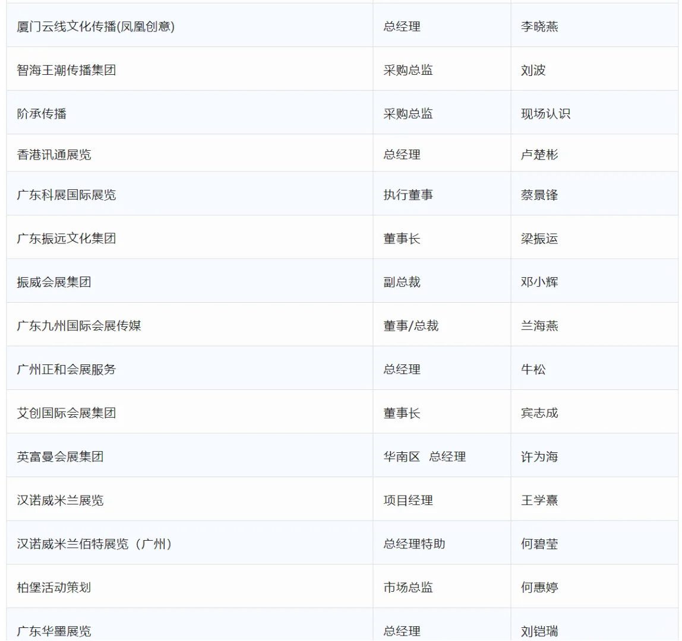
Task: Click the name 兰海燕
Action: coord(539,325)
